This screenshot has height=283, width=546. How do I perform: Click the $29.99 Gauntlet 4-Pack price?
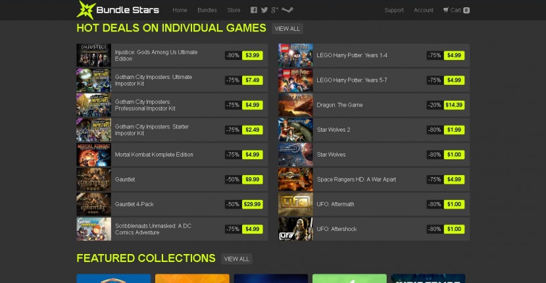[253, 204]
